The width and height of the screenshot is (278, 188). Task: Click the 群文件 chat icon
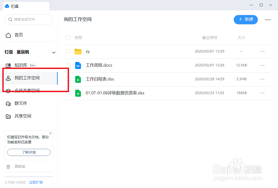point(8,103)
